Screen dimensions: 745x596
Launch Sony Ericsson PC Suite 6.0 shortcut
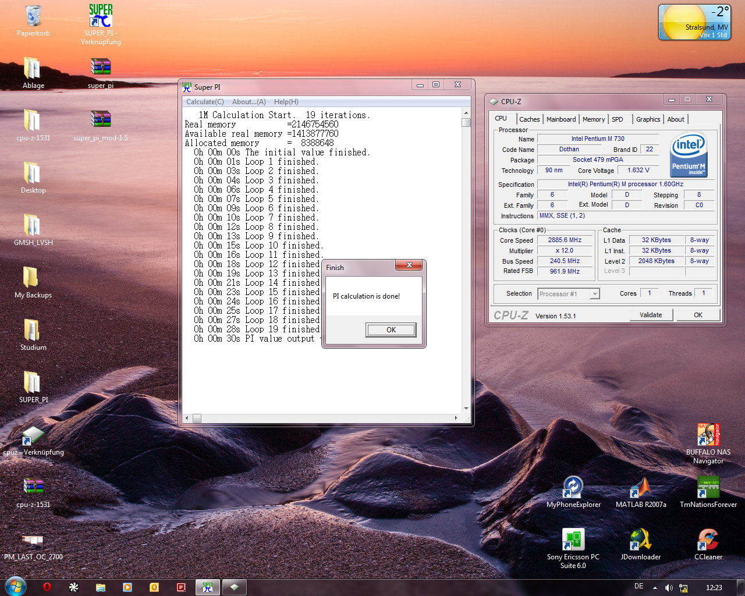coord(573,540)
